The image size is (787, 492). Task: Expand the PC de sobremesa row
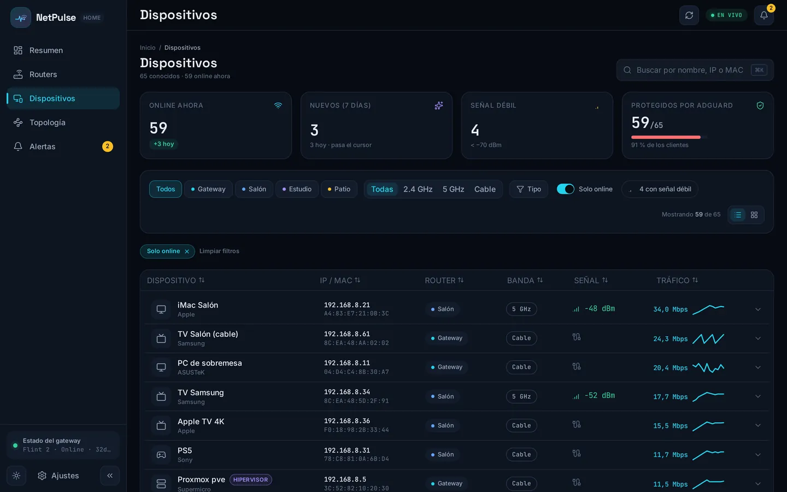758,367
